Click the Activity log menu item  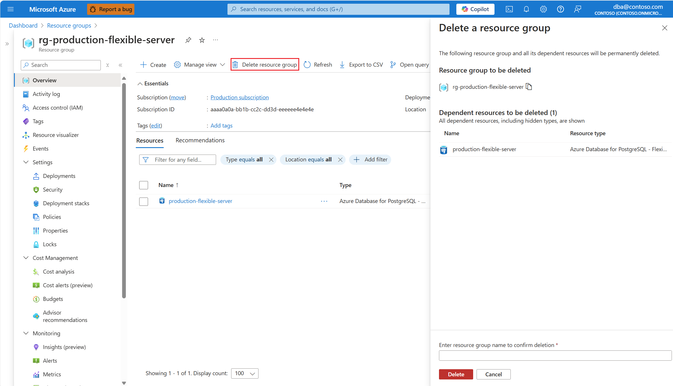point(46,94)
